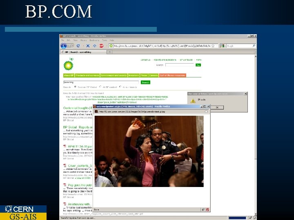
Task: Open the About BP navigation tab
Action: pyautogui.click(x=69, y=75)
